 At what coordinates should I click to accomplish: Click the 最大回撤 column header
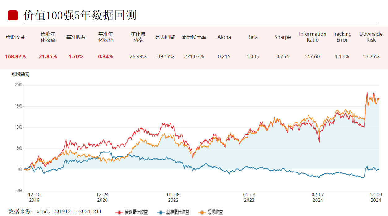tap(165, 37)
